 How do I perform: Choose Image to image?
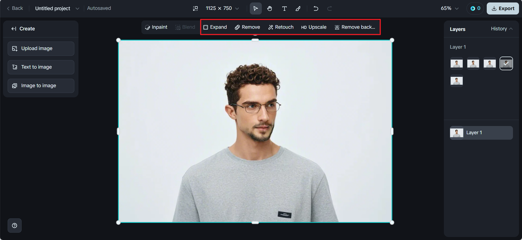click(41, 86)
